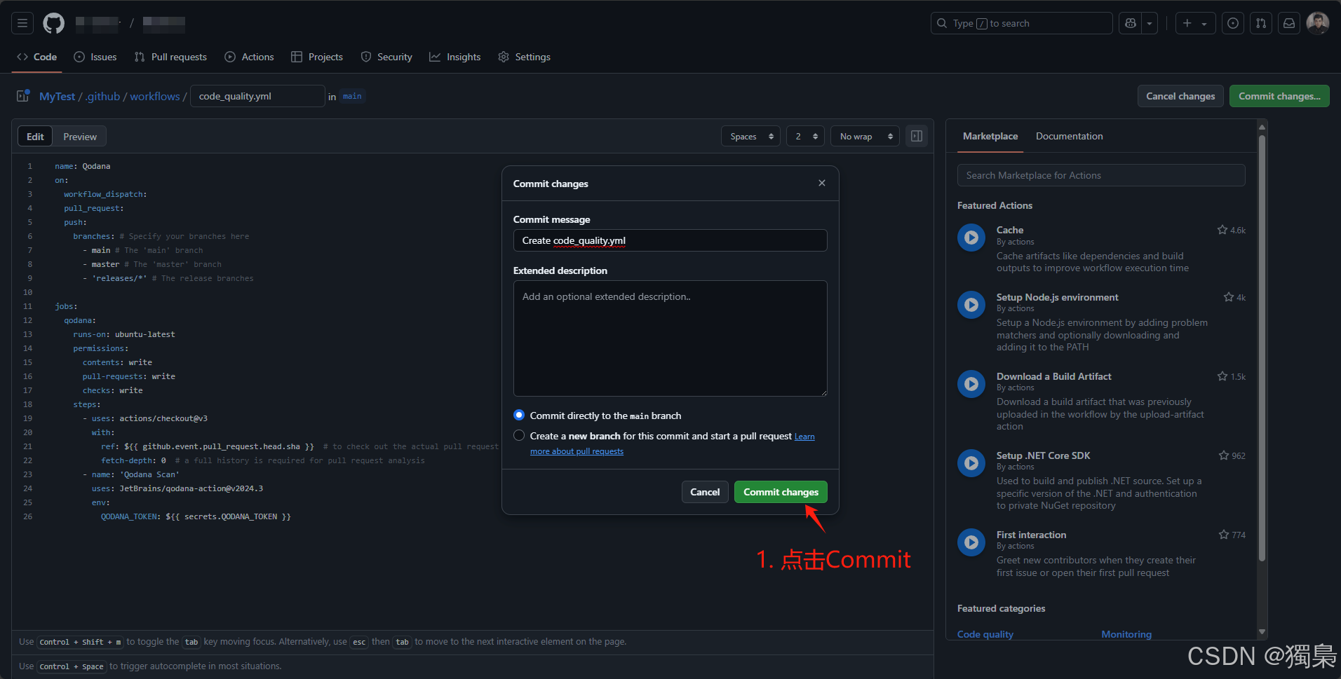Open your profile avatar menu

[x=1318, y=23]
